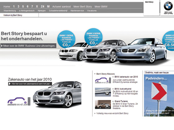Open the Meer Bert Story menu

point(83,6)
